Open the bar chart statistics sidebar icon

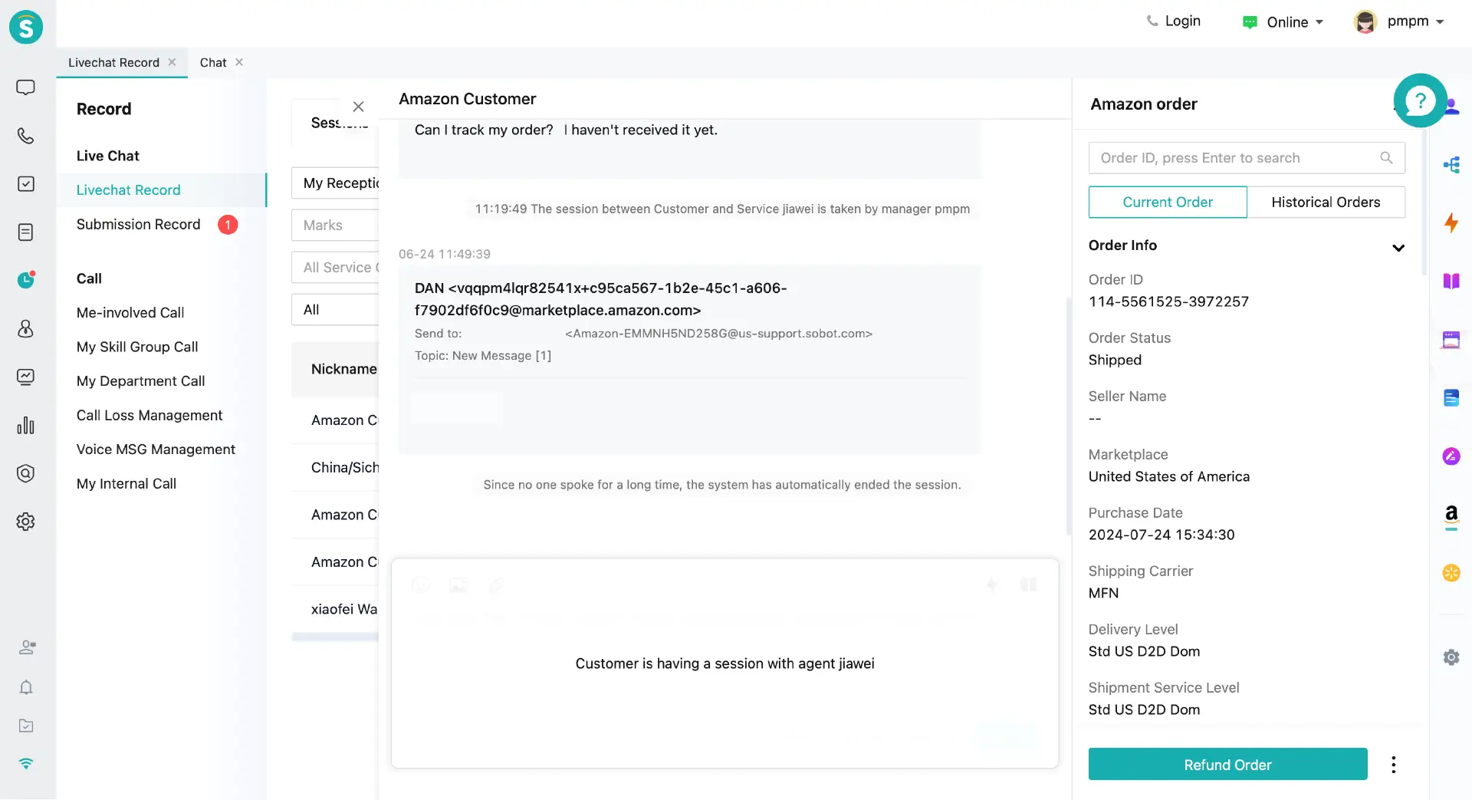(x=26, y=425)
